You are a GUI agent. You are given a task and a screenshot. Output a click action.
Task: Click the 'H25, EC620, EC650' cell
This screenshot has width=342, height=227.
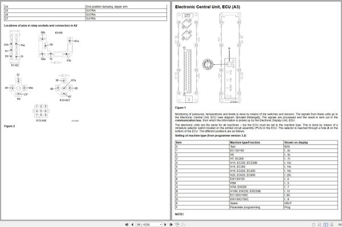[256, 175]
